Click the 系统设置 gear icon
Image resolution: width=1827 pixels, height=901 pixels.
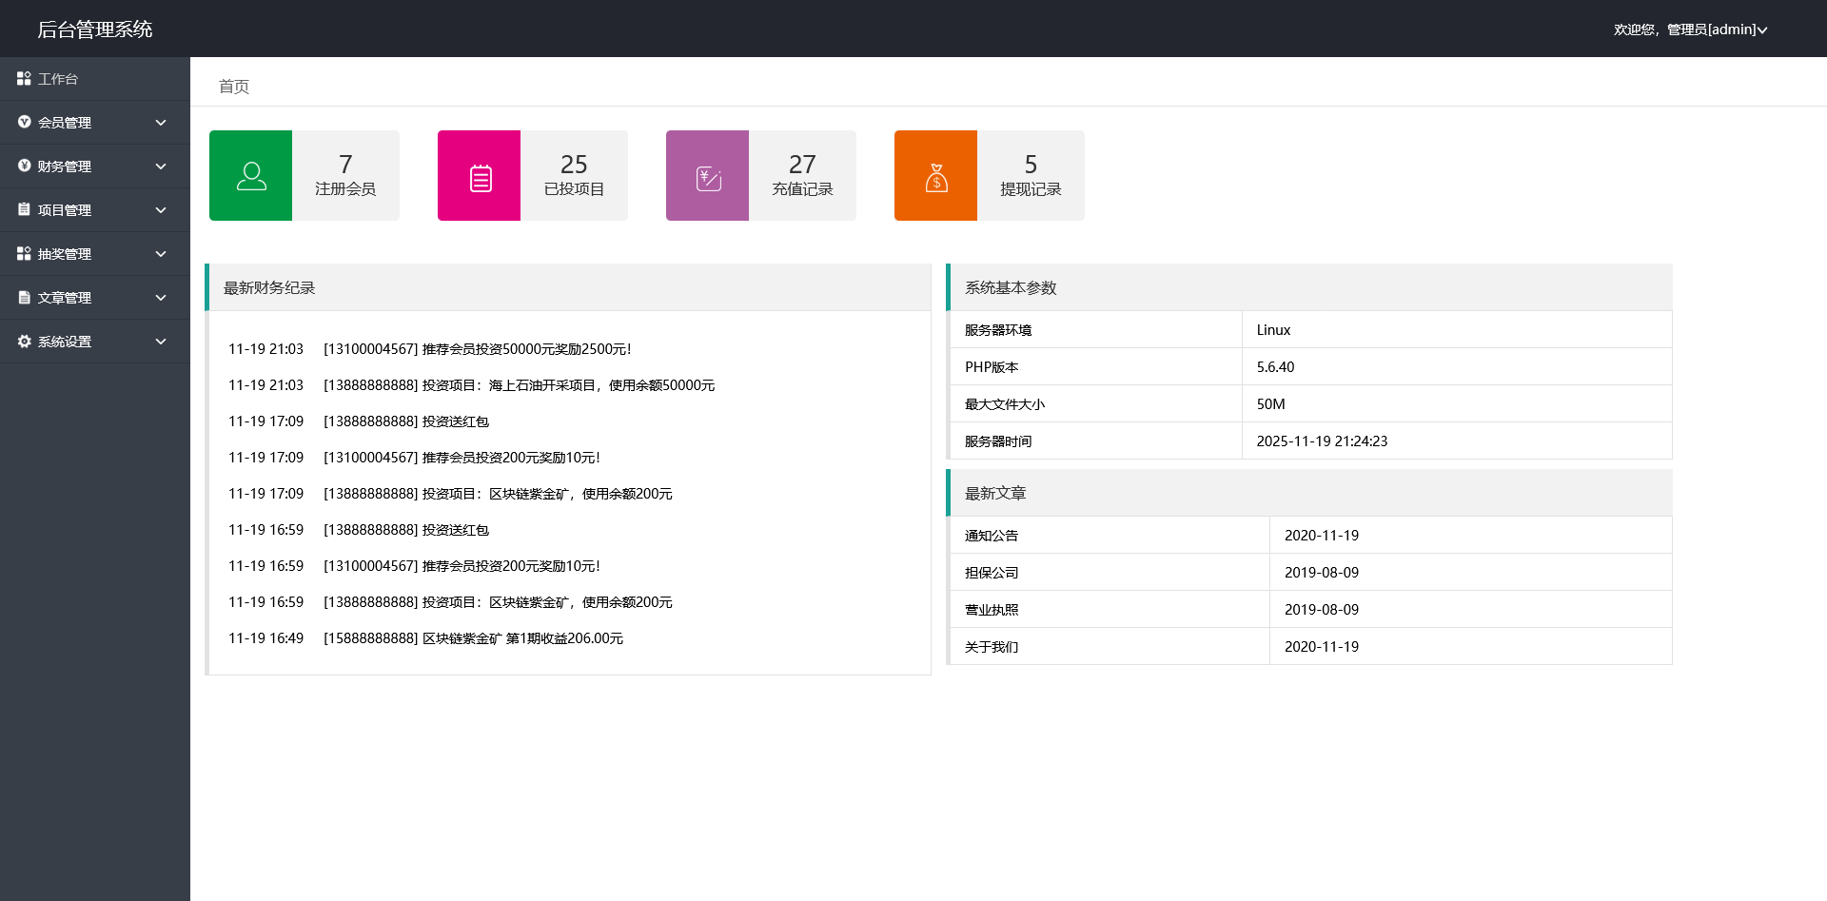point(24,342)
